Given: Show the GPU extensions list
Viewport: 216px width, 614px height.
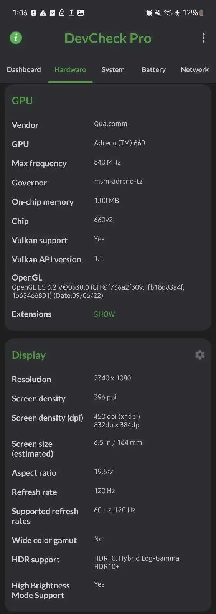Looking at the screenshot, I should [104, 314].
